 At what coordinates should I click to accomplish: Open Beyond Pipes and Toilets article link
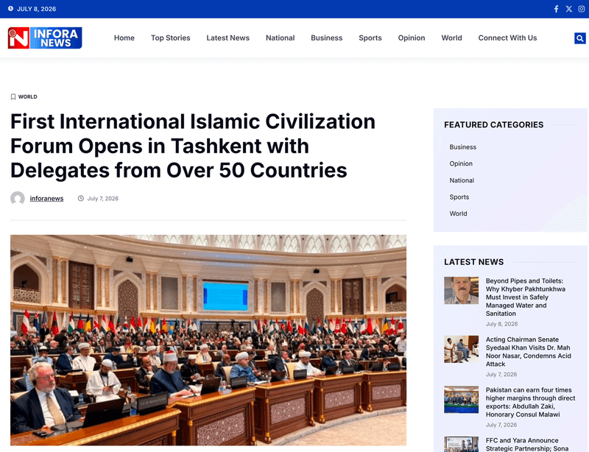pos(526,297)
